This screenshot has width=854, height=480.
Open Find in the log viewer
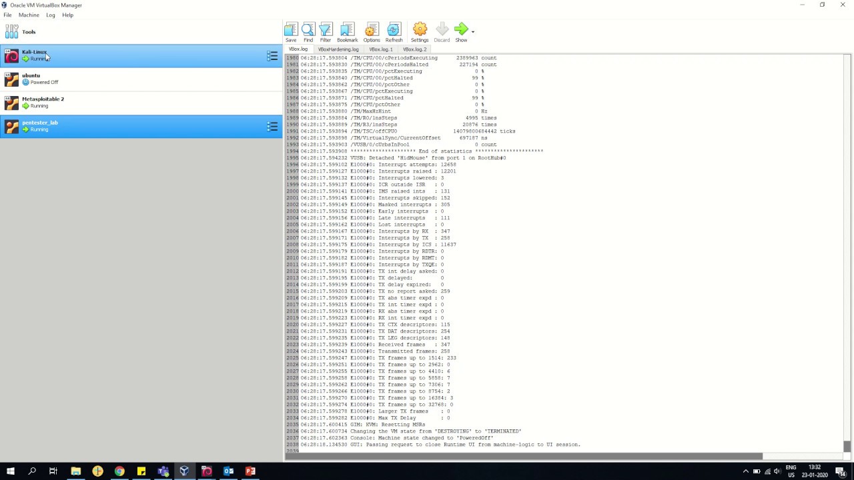(x=308, y=29)
